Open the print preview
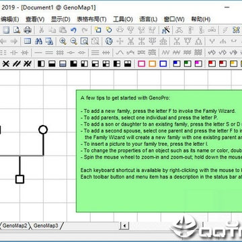The image size is (242, 242). (17, 30)
